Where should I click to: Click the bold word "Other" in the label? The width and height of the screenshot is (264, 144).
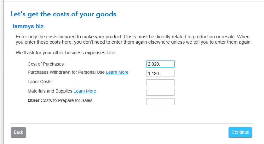[34, 100]
